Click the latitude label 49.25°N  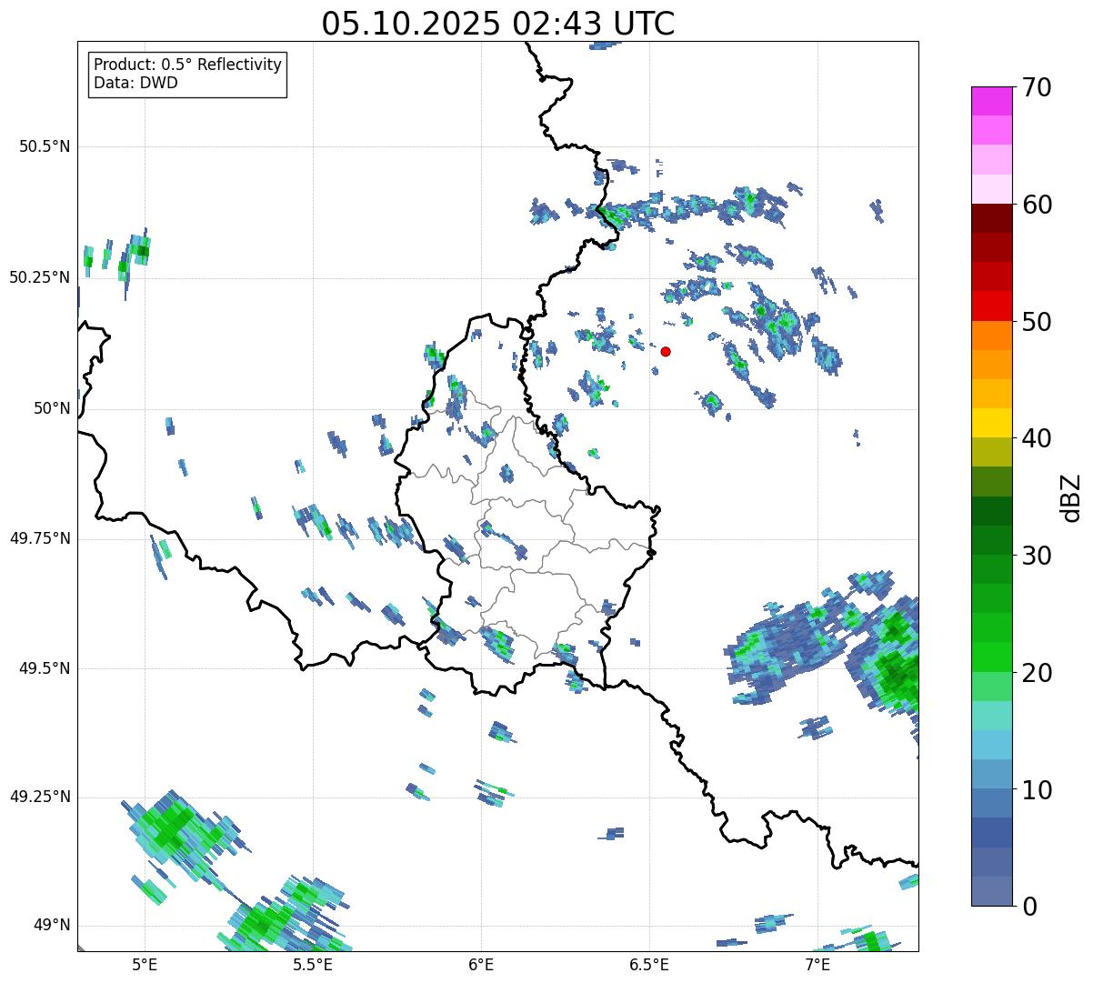[x=40, y=797]
